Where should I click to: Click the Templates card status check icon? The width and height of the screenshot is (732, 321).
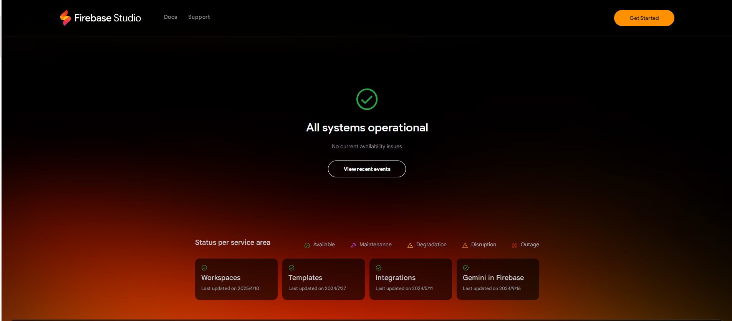coord(291,268)
